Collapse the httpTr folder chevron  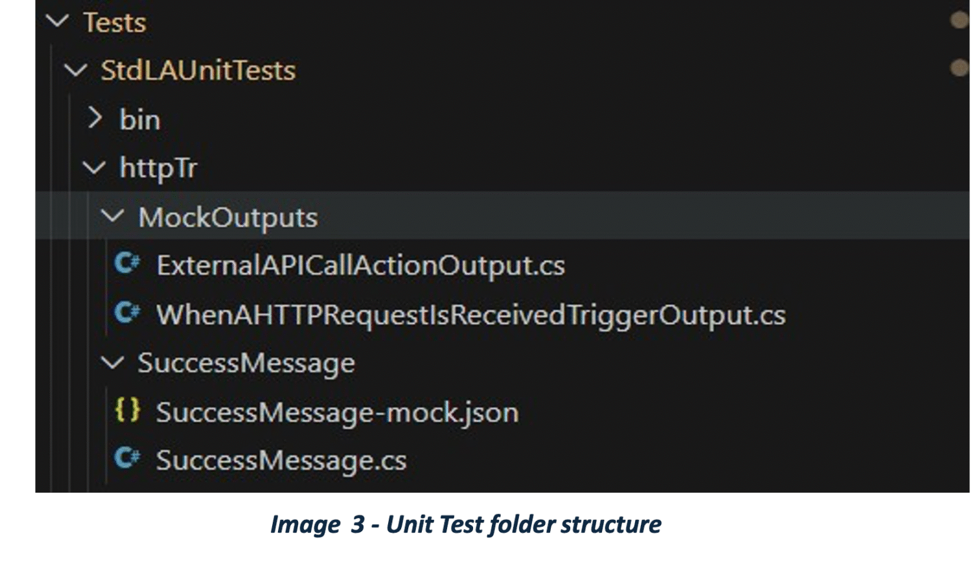[95, 168]
